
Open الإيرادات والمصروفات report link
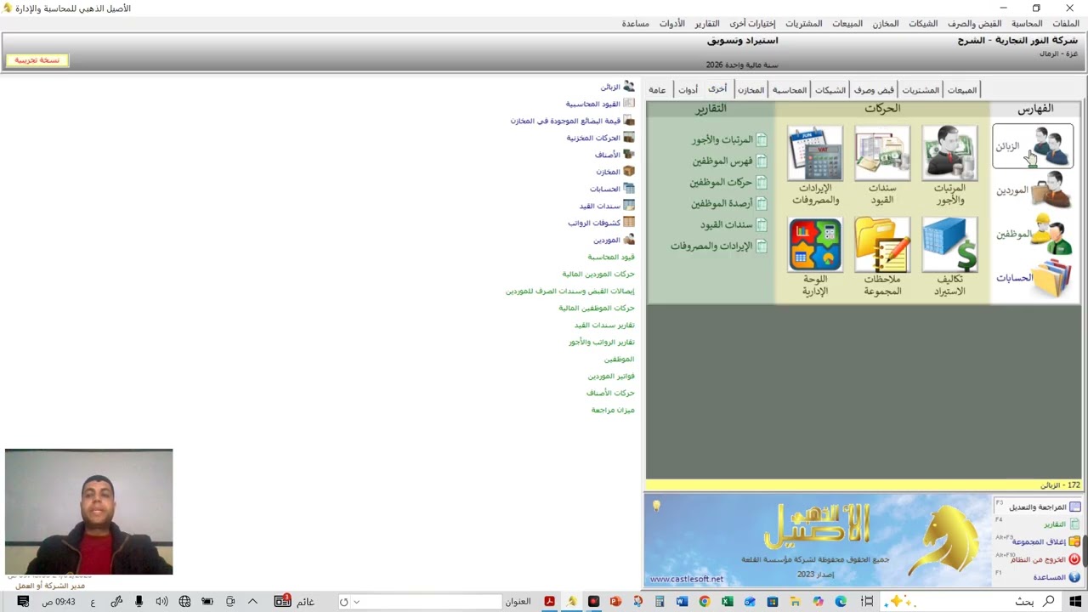(x=718, y=246)
